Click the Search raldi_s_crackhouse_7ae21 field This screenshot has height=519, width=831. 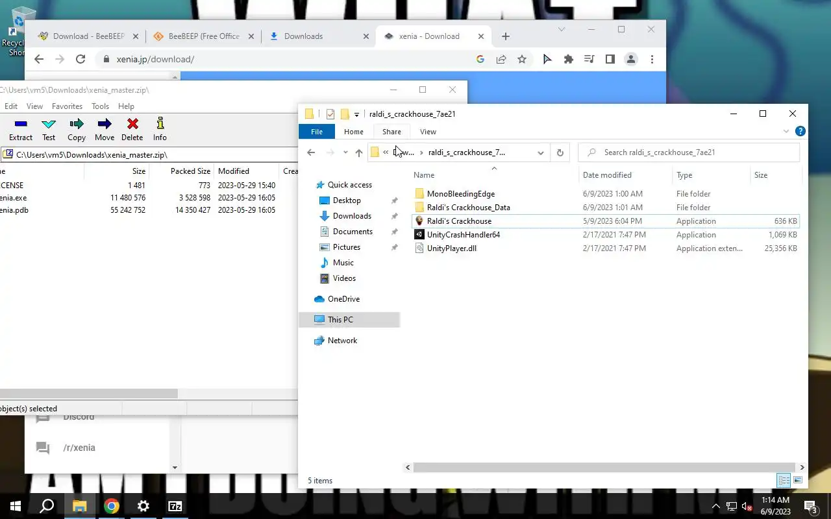(x=689, y=152)
